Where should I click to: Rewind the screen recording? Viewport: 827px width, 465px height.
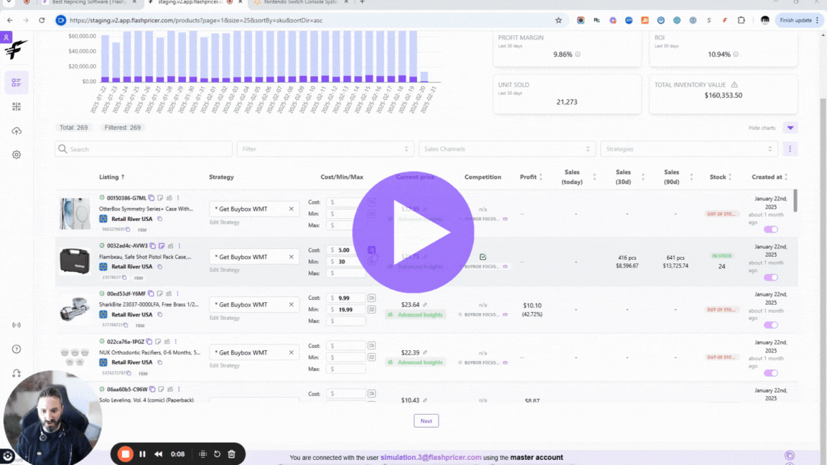pos(158,454)
